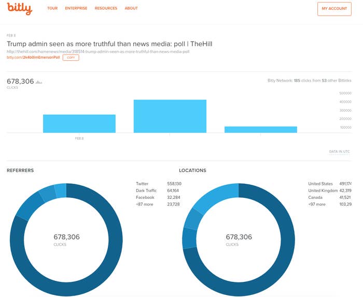This screenshot has width=363, height=297.
Task: Click the 100000 y-axis label
Action: pos(346,127)
